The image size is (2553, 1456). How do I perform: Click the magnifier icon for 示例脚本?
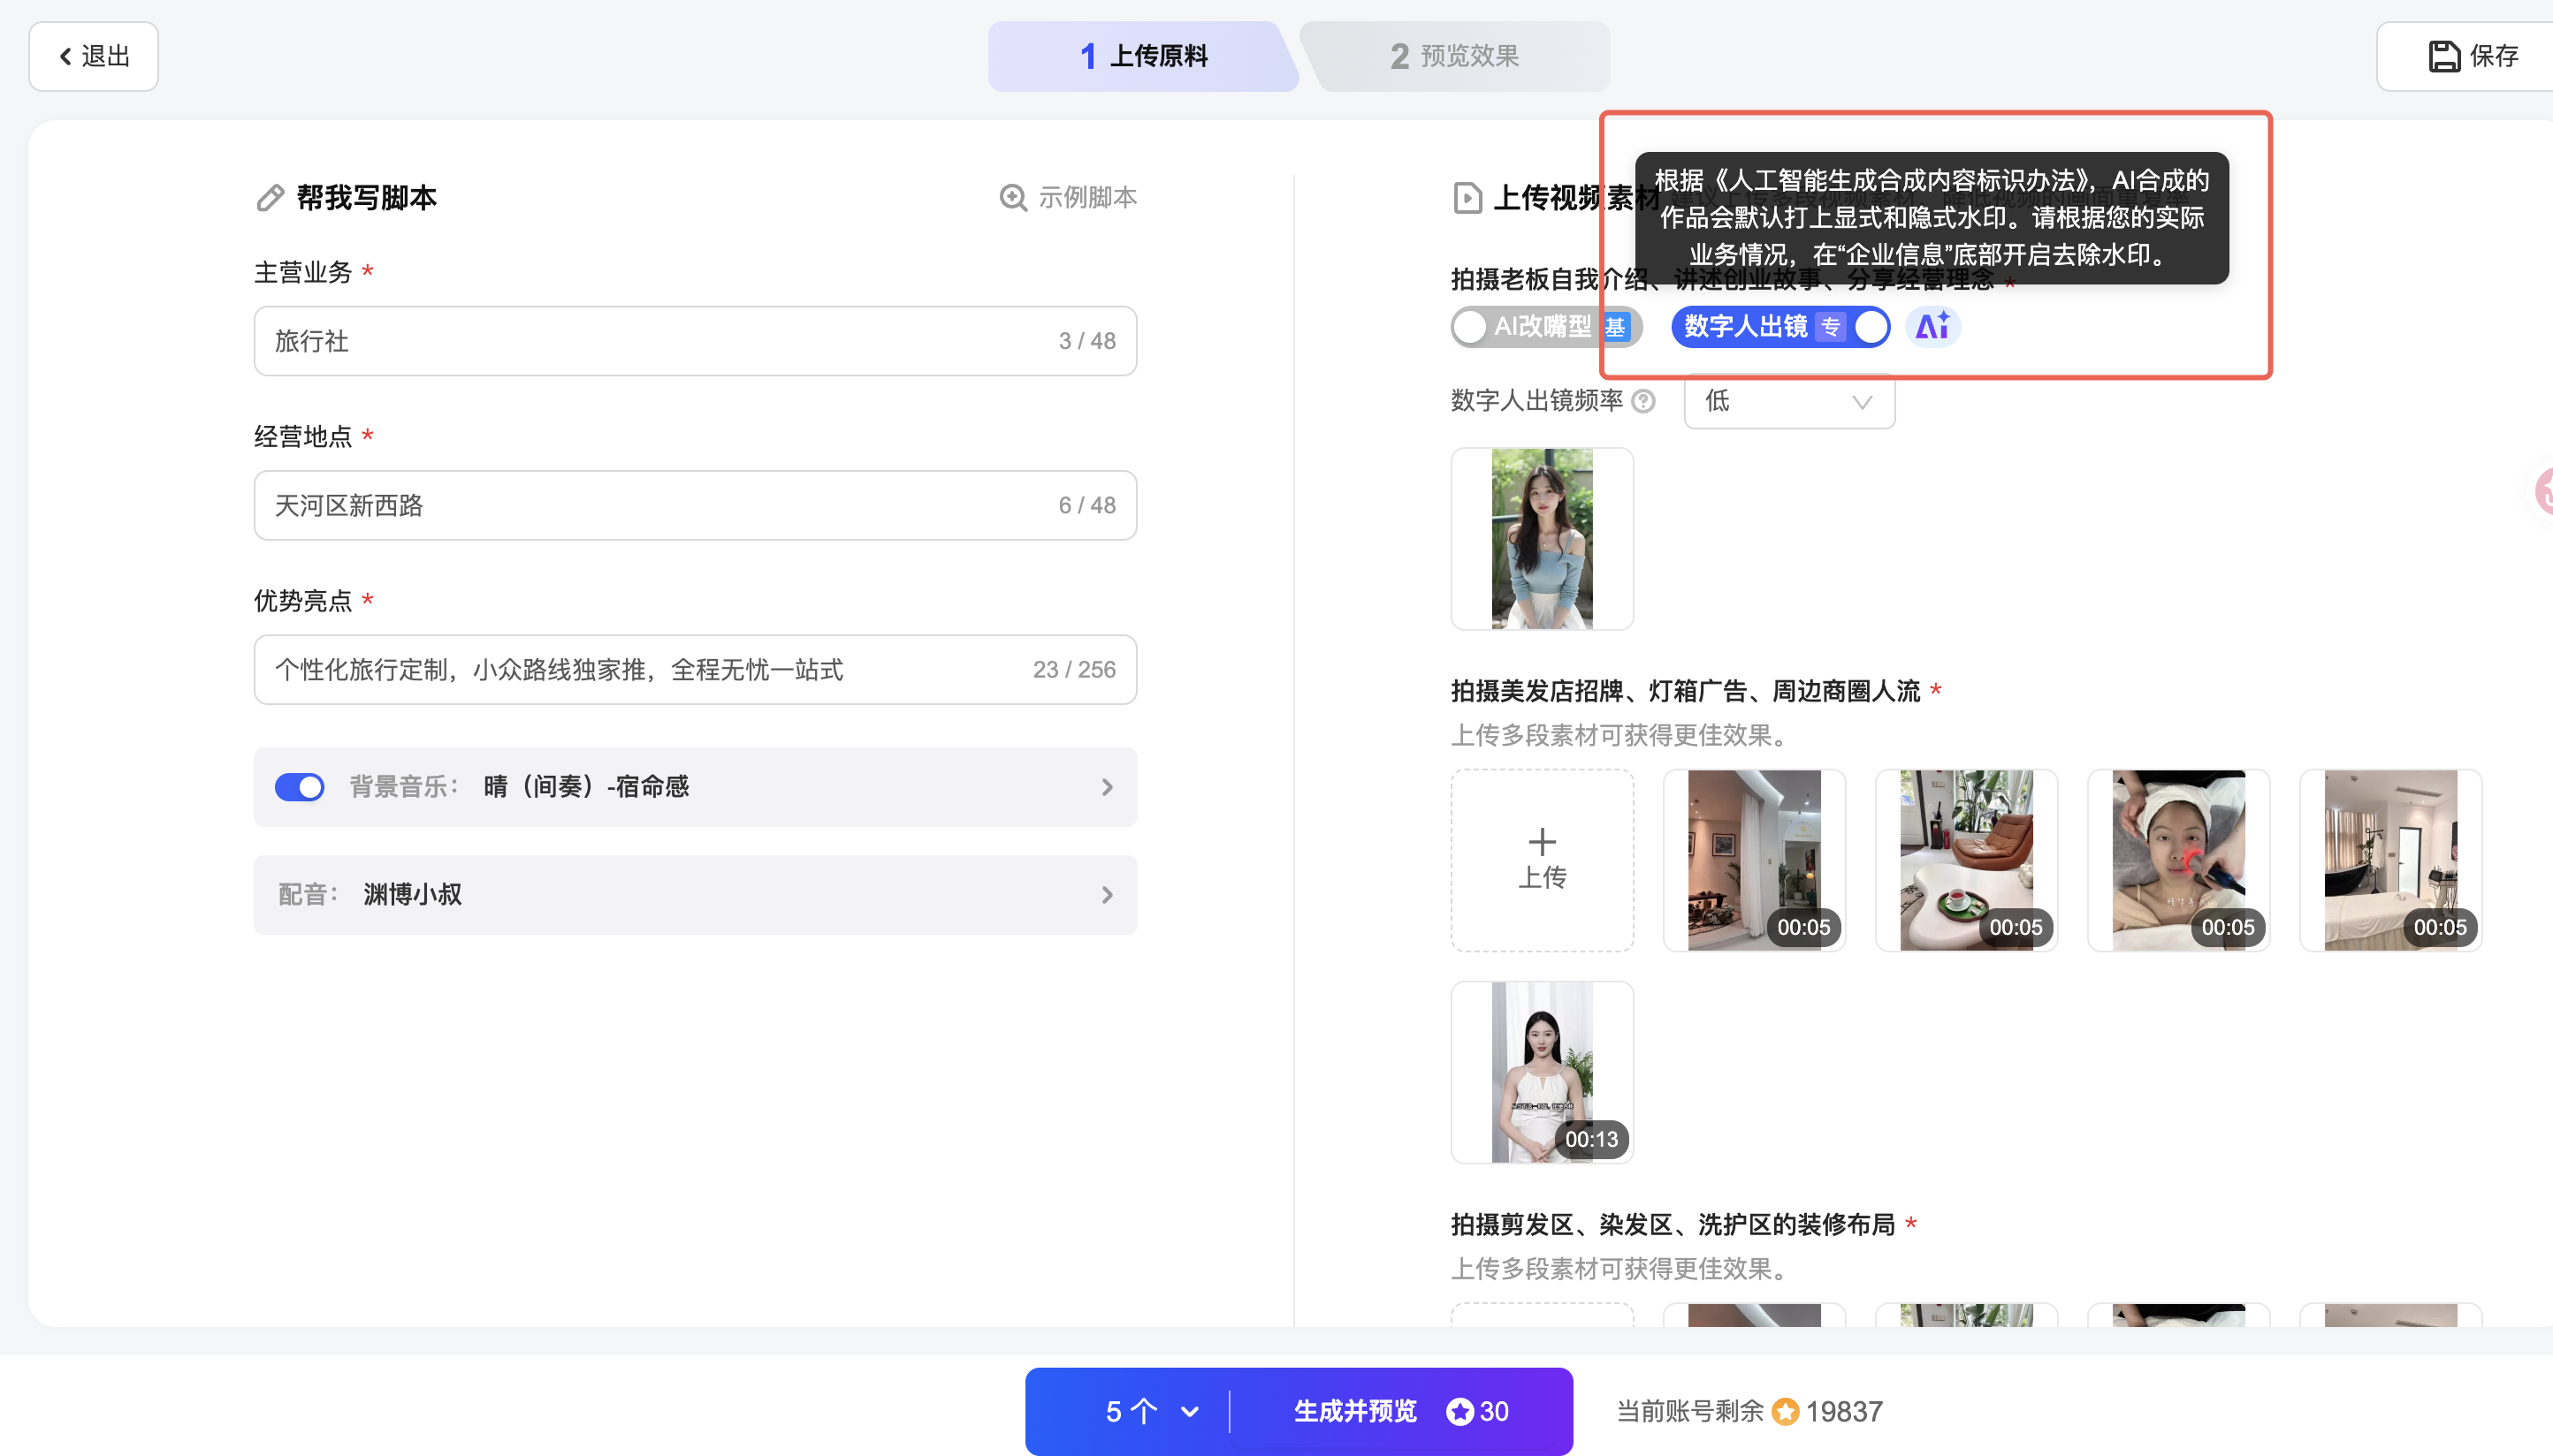tap(1012, 197)
